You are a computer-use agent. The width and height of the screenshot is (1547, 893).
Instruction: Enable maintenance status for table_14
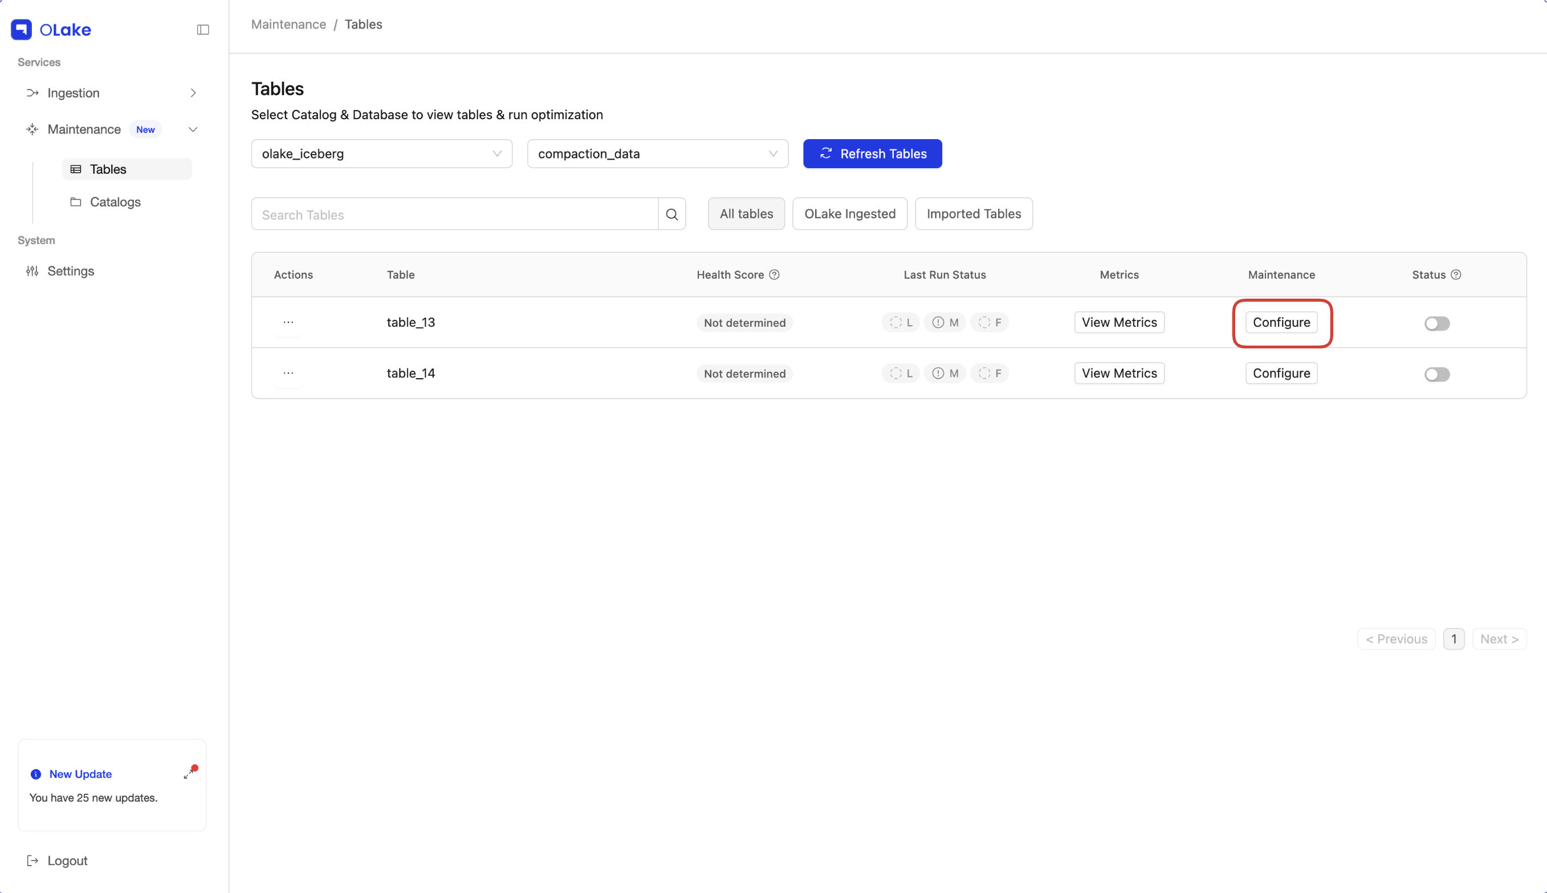[1436, 374]
